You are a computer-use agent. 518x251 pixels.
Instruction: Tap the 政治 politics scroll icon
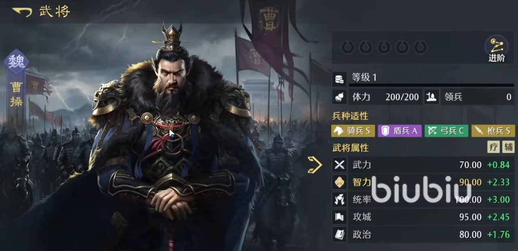pos(340,234)
